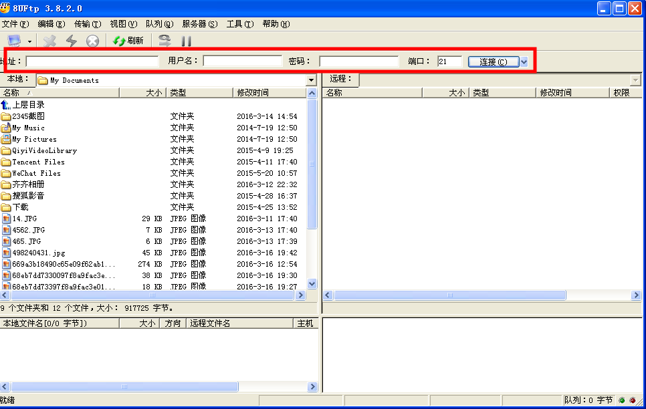Select the 搜狐影音 folder
The width and height of the screenshot is (646, 409).
[x=23, y=196]
